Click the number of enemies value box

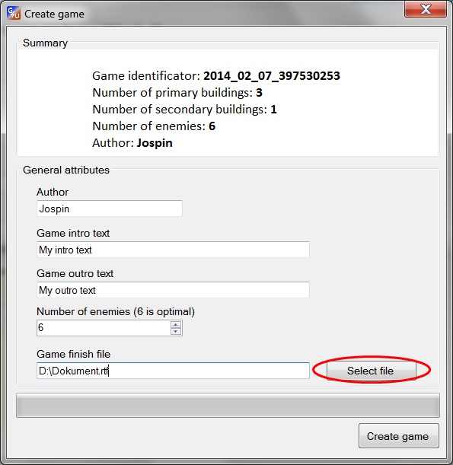click(104, 328)
